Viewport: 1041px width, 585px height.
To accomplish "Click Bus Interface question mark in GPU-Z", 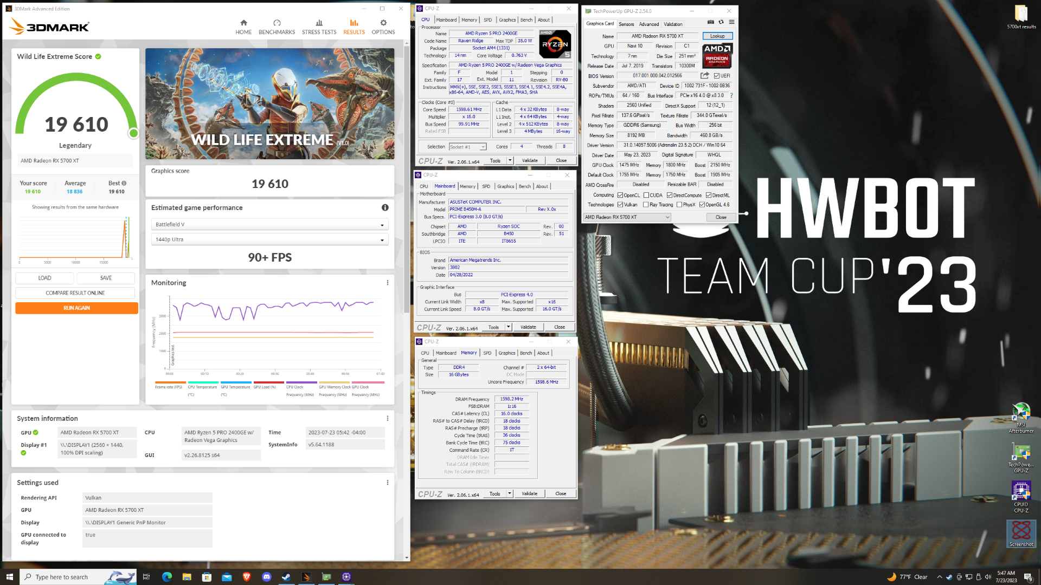I will pyautogui.click(x=731, y=95).
